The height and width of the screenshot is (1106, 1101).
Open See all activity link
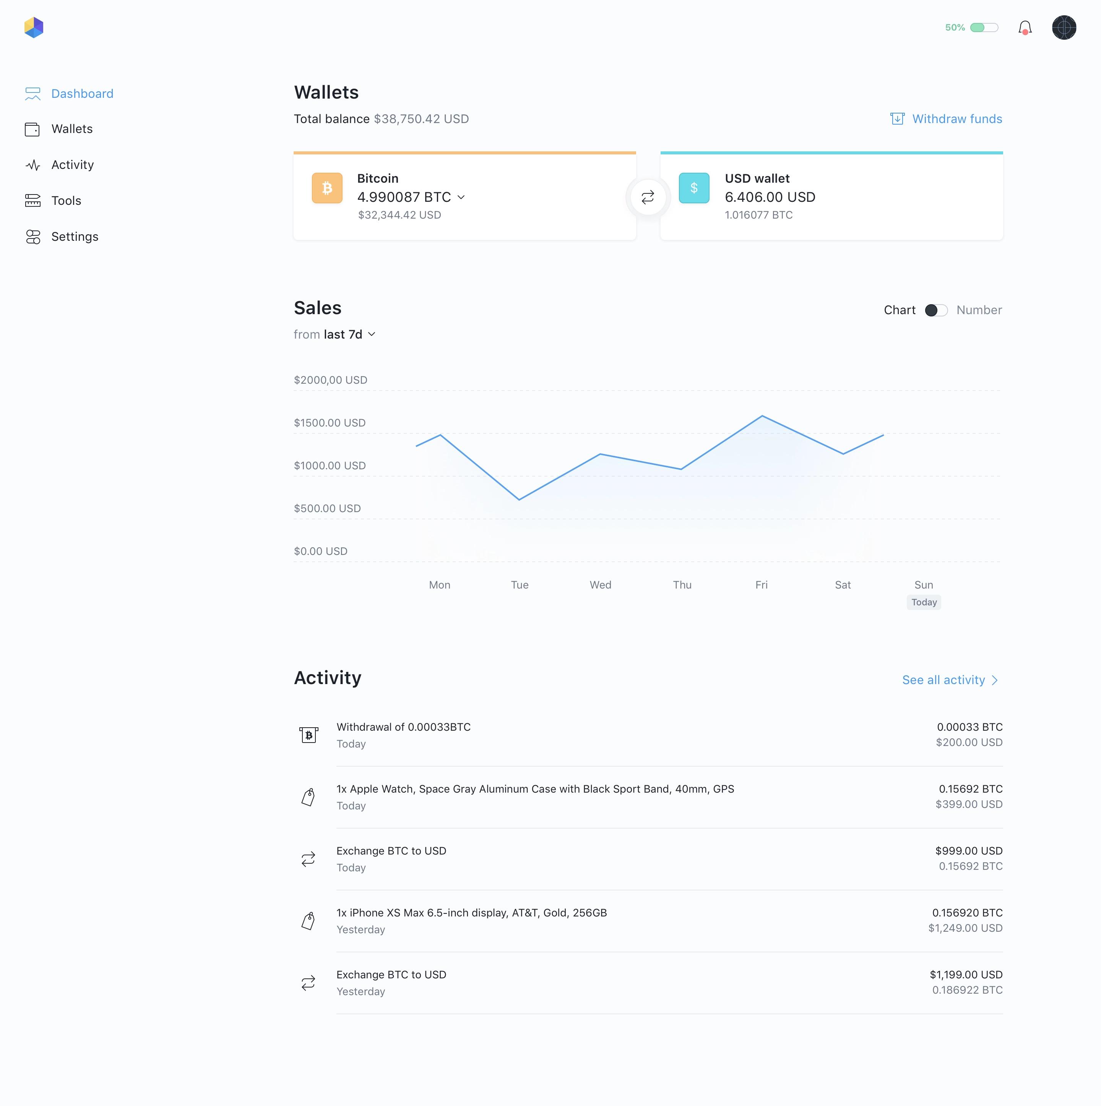point(943,680)
